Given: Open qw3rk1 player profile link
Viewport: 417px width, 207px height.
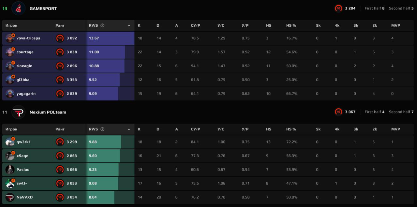Looking at the screenshot, I should (x=23, y=142).
